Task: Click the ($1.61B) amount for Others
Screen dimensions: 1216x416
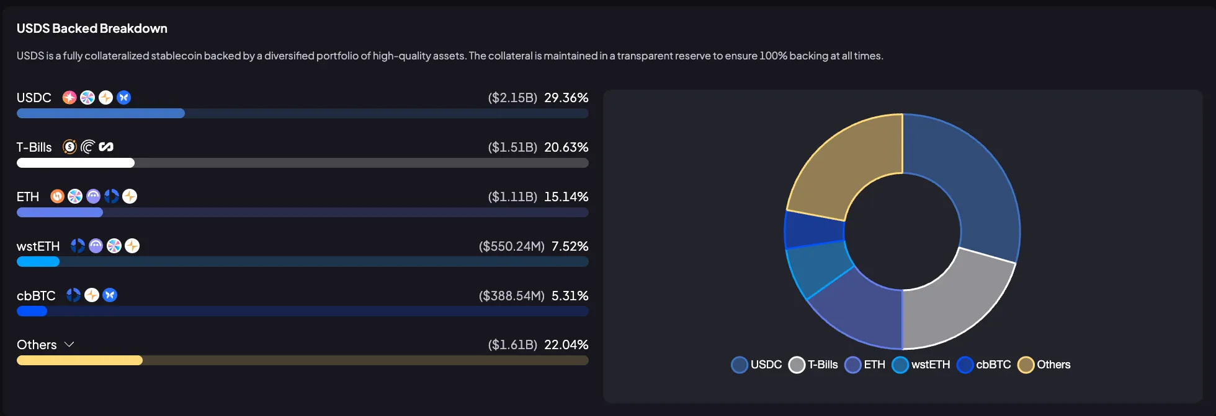Action: coord(512,345)
